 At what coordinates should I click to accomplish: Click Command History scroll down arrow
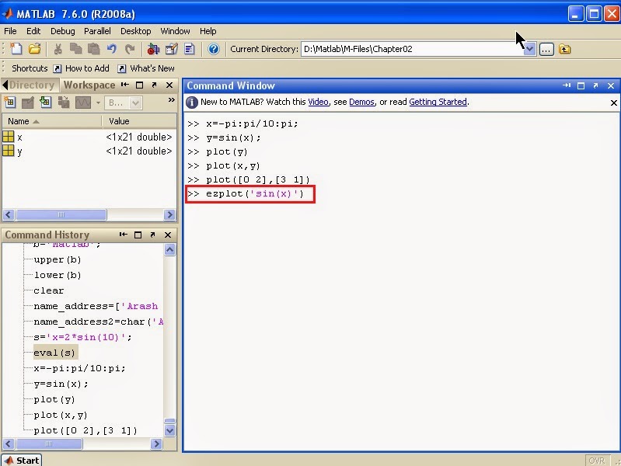pos(170,430)
